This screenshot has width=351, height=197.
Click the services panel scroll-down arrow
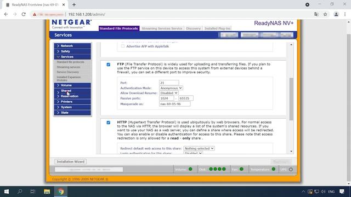tap(291, 152)
